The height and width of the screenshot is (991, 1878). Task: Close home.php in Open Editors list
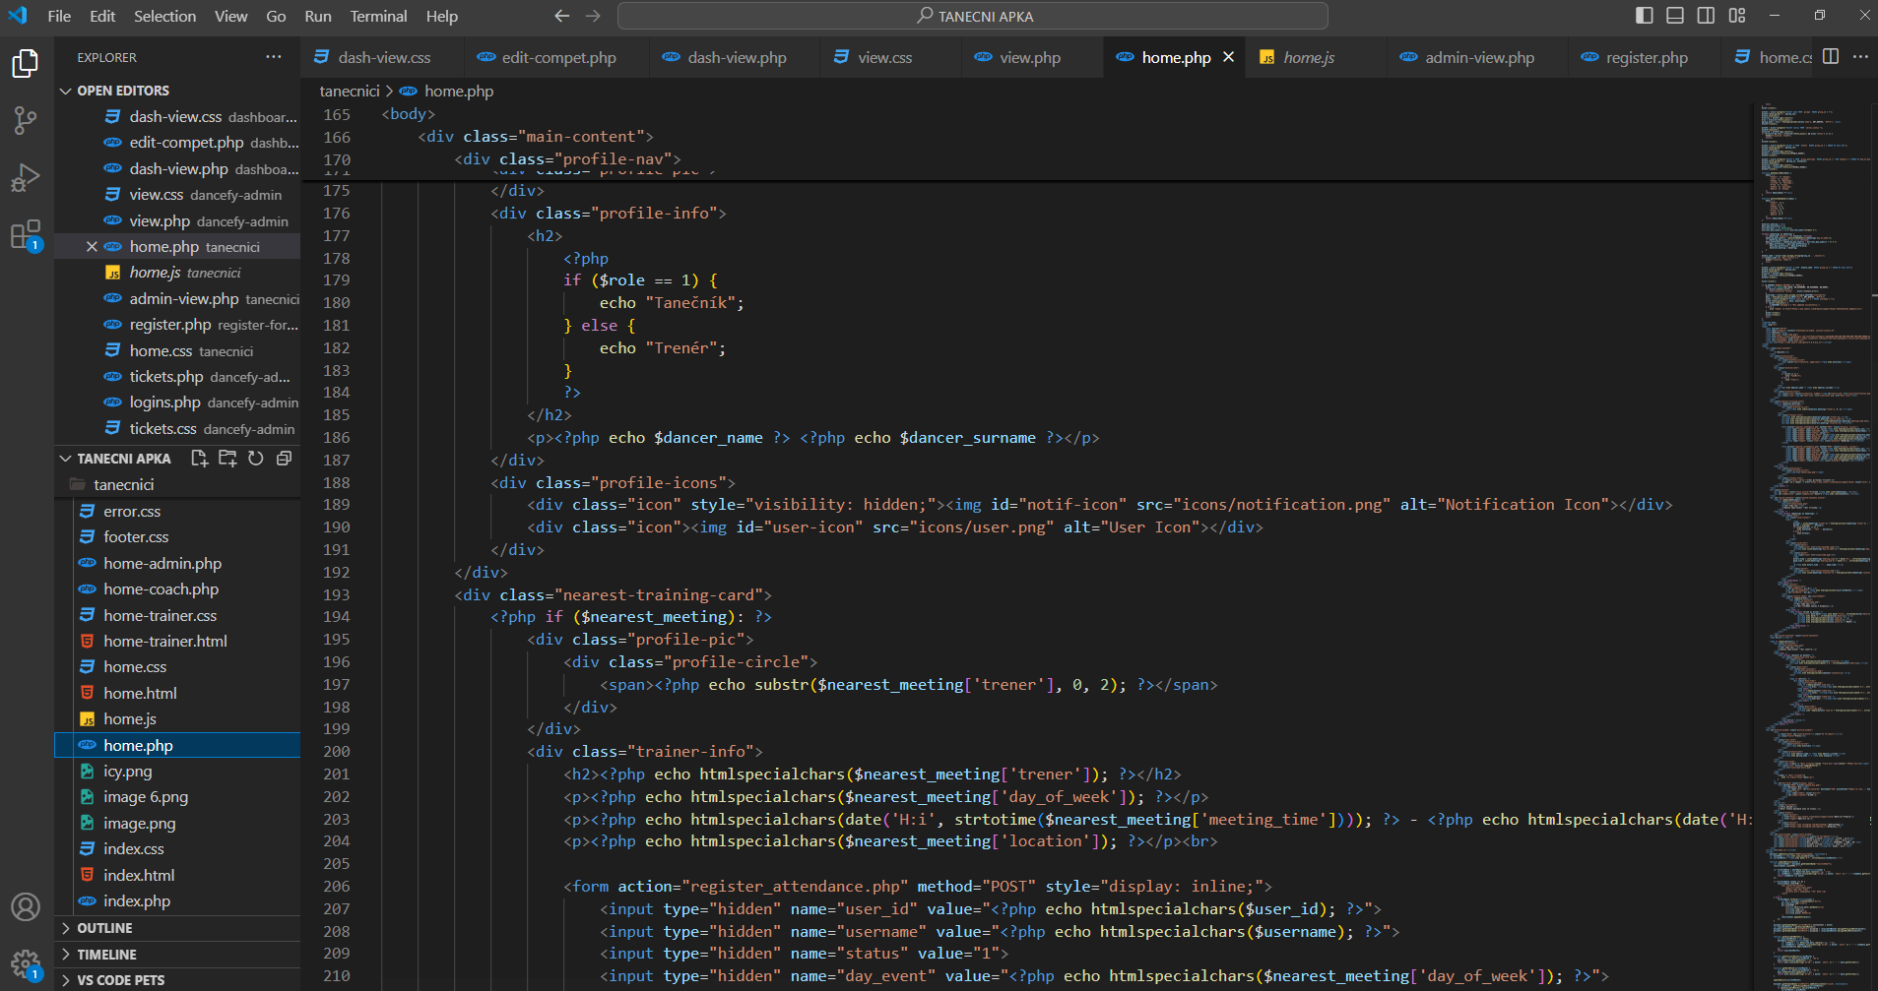pyautogui.click(x=92, y=247)
